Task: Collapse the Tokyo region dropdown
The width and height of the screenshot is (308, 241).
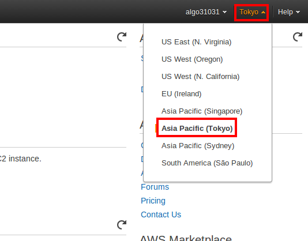Action: point(252,12)
